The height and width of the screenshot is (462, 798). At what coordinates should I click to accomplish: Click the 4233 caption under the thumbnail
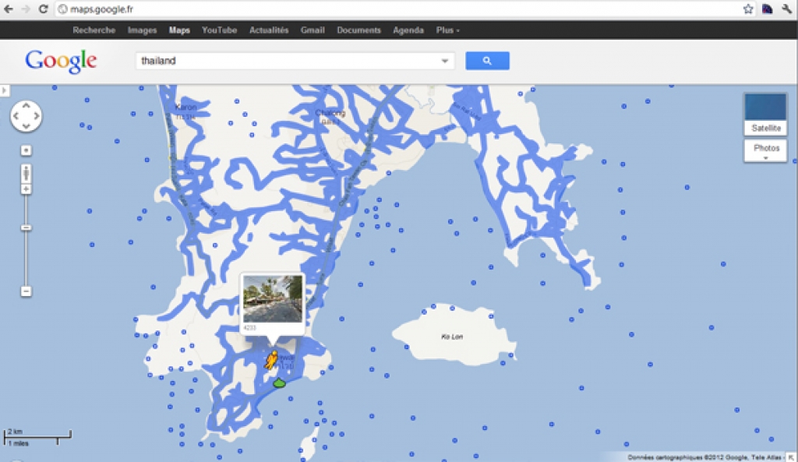pos(249,328)
